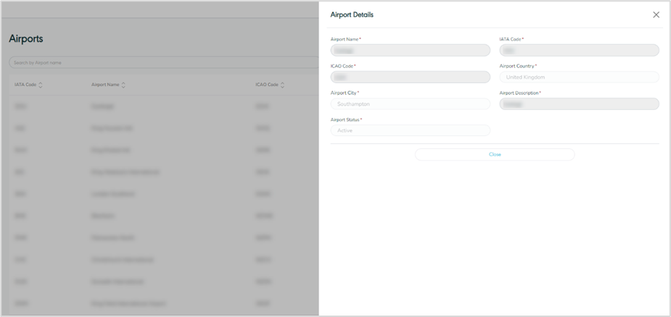Image resolution: width=671 pixels, height=317 pixels.
Task: Select the IATA Code input in details
Action: pyautogui.click(x=579, y=51)
